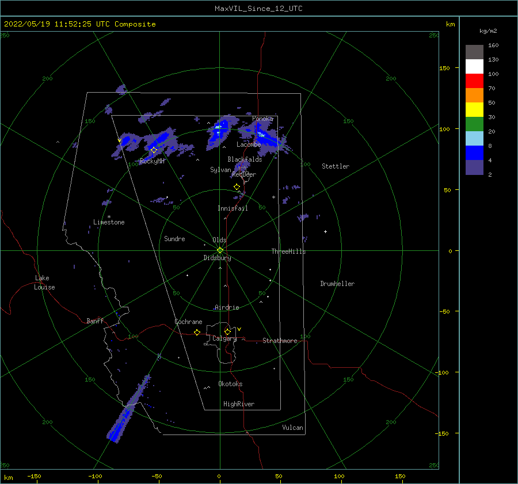Click the yellow diamond marker south of RedDeer
518x484 pixels.
pyautogui.click(x=237, y=187)
